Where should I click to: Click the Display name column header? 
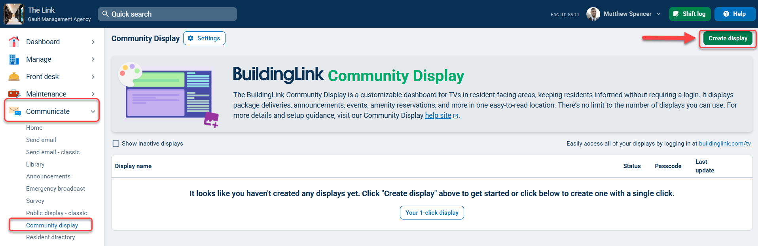pyautogui.click(x=133, y=166)
